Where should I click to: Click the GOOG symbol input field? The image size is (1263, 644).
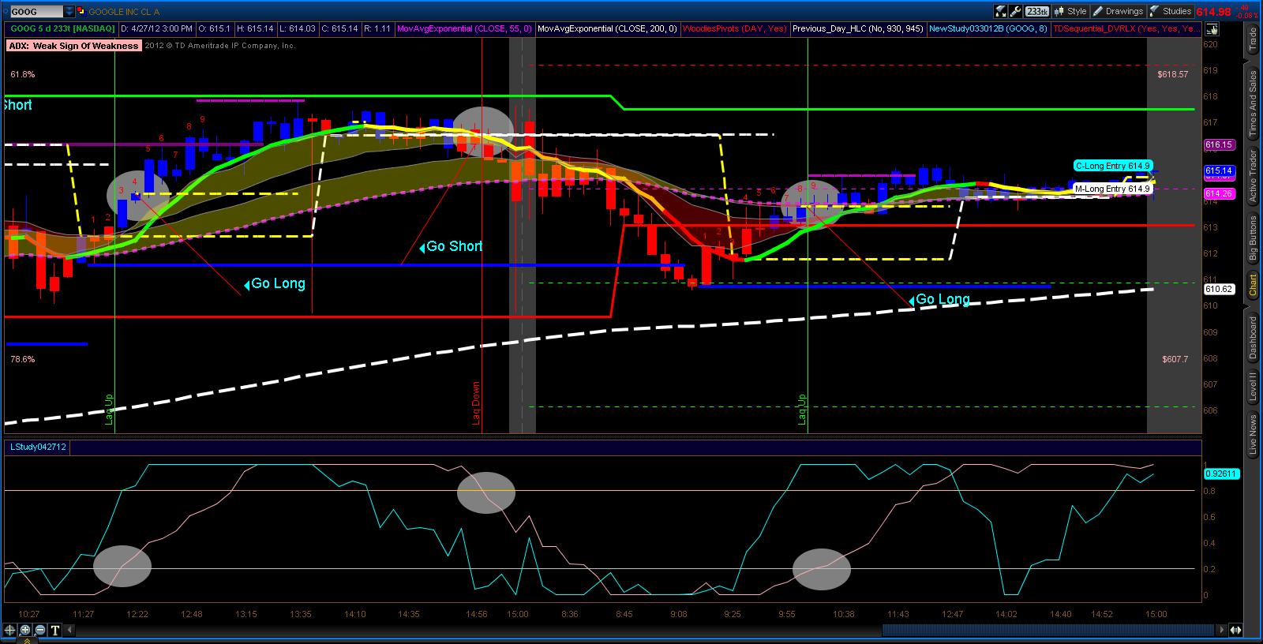pyautogui.click(x=36, y=12)
